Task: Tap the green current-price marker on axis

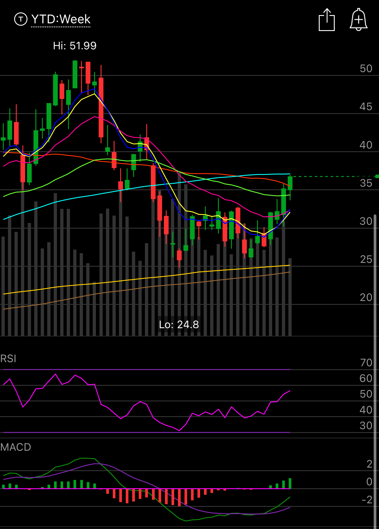Action: [x=377, y=176]
